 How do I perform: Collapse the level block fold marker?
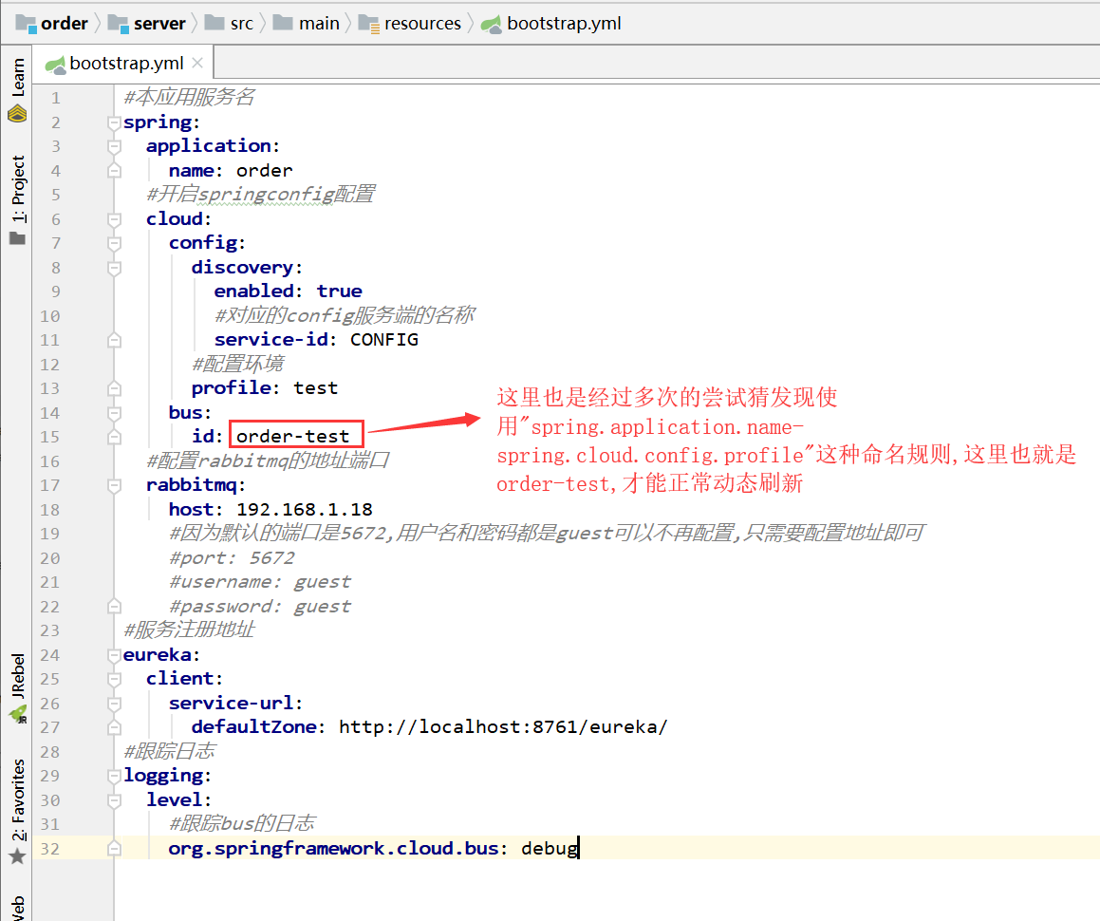[x=114, y=800]
